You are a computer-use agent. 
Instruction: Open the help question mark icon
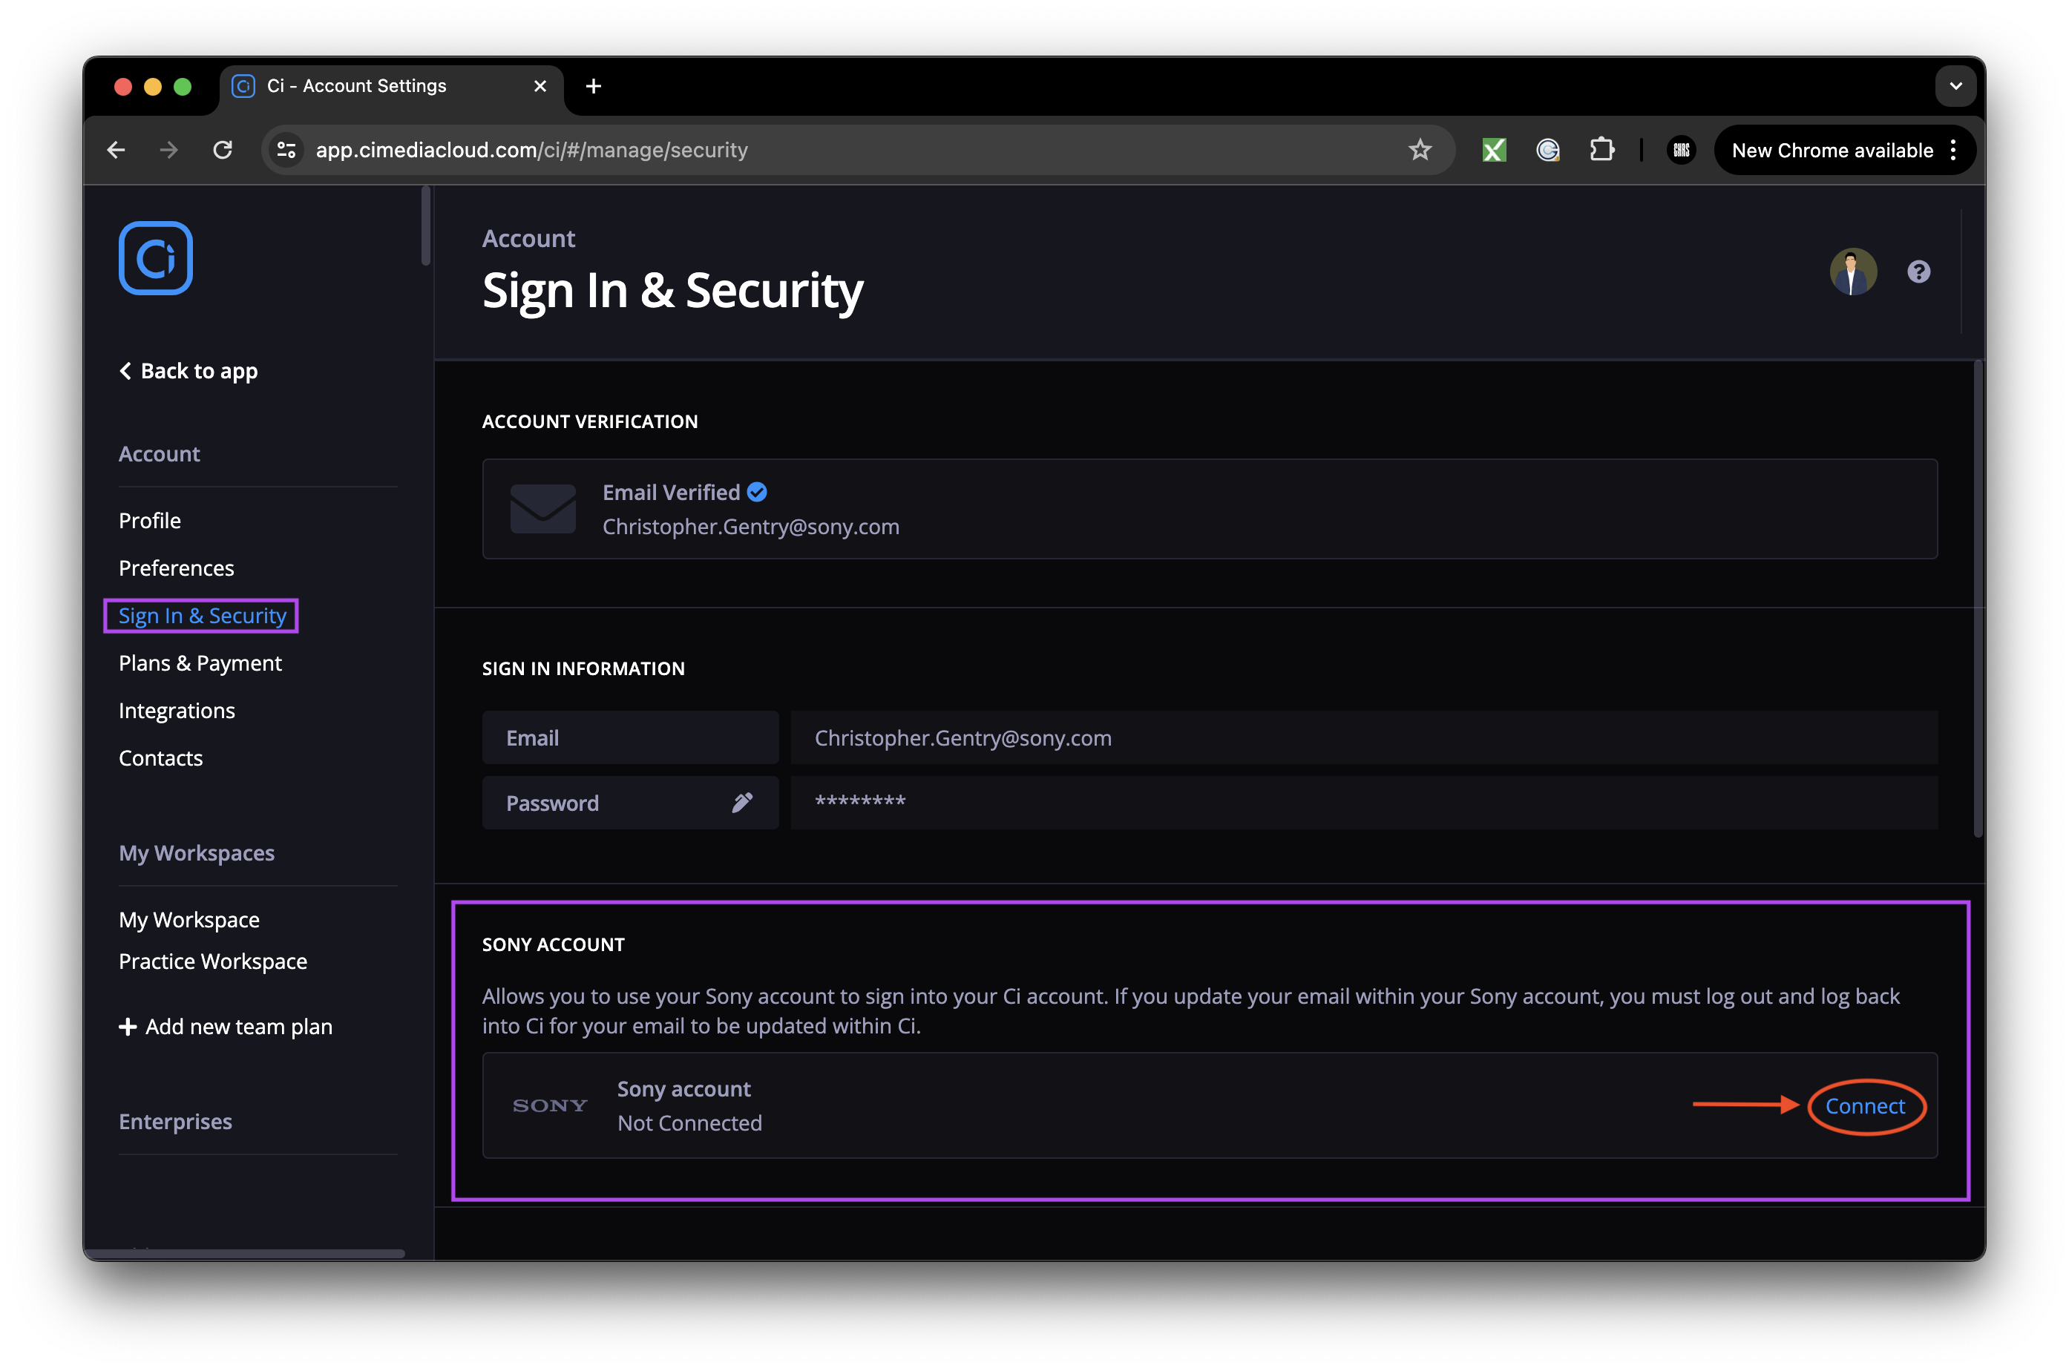pos(1918,272)
